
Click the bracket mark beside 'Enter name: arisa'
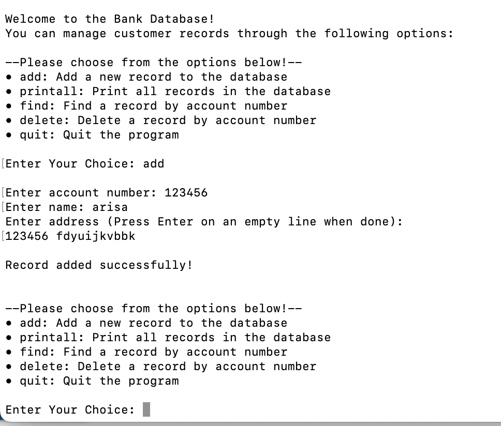(3, 207)
